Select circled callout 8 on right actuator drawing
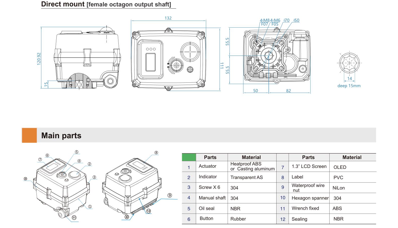The image size is (398, 228). point(156,153)
